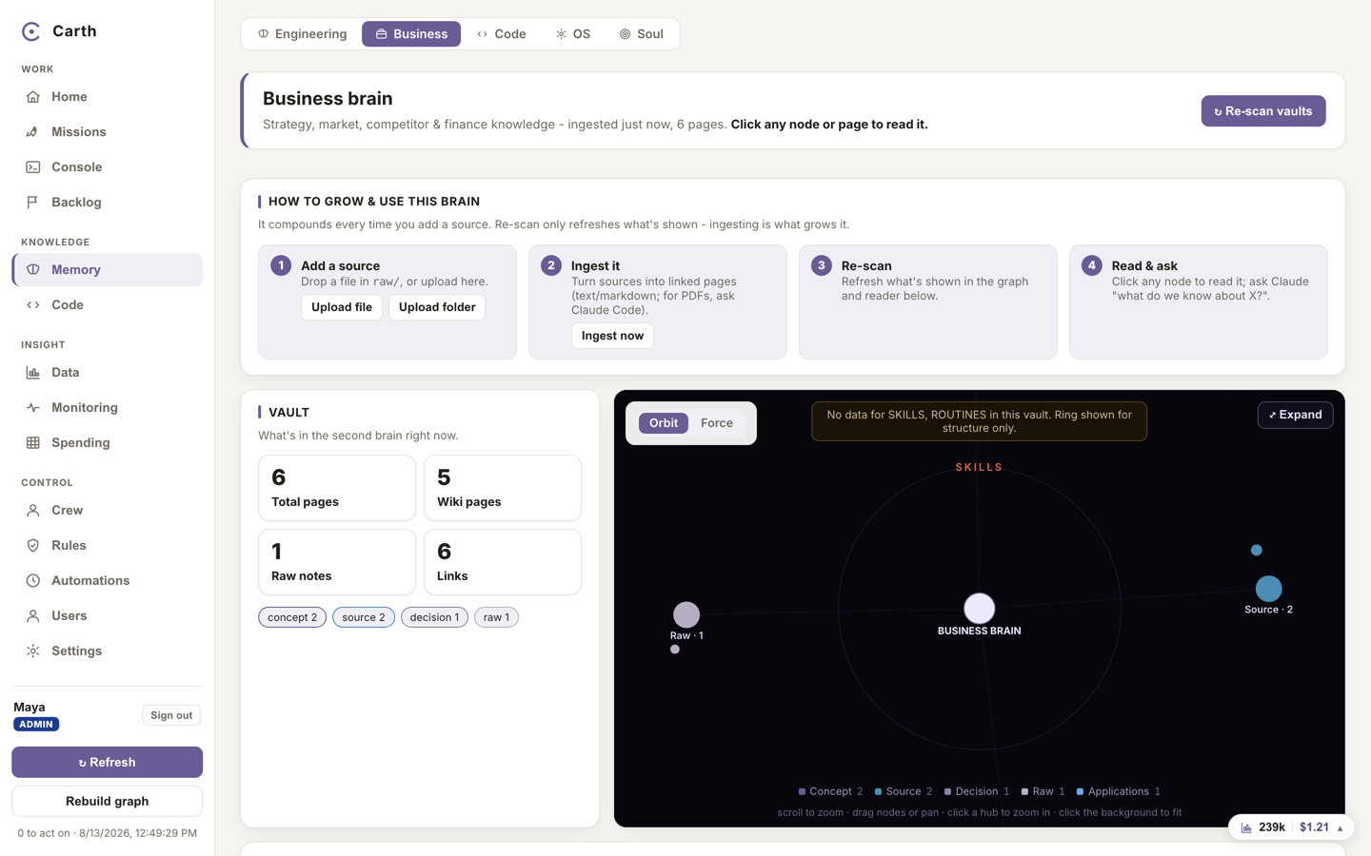Click the purple Refresh button
1371x856 pixels.
coord(107,762)
